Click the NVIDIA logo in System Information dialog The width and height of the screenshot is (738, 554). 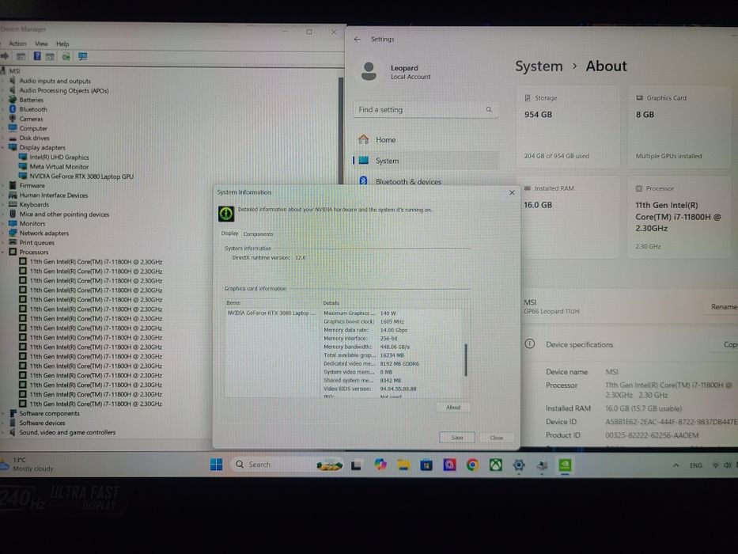click(x=226, y=214)
